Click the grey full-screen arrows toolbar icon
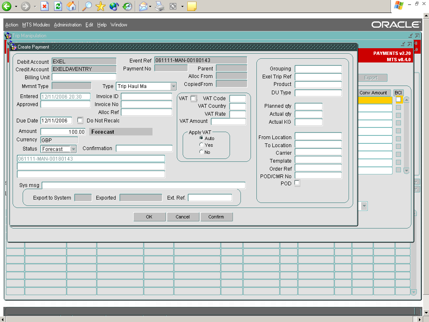 [x=173, y=6]
